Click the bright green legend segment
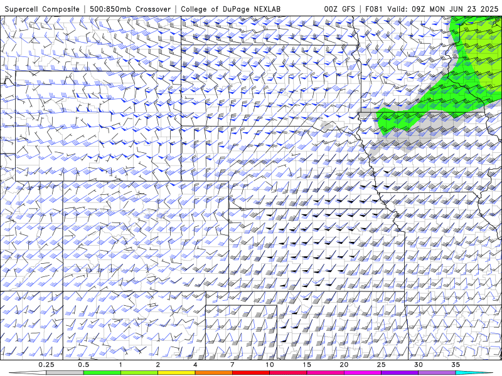This screenshot has height=376, width=502. pos(102,373)
